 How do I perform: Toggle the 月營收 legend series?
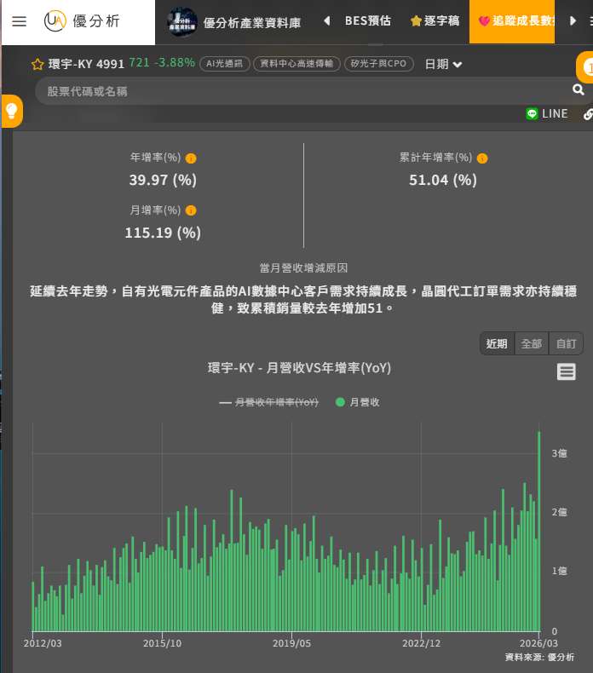[x=358, y=402]
